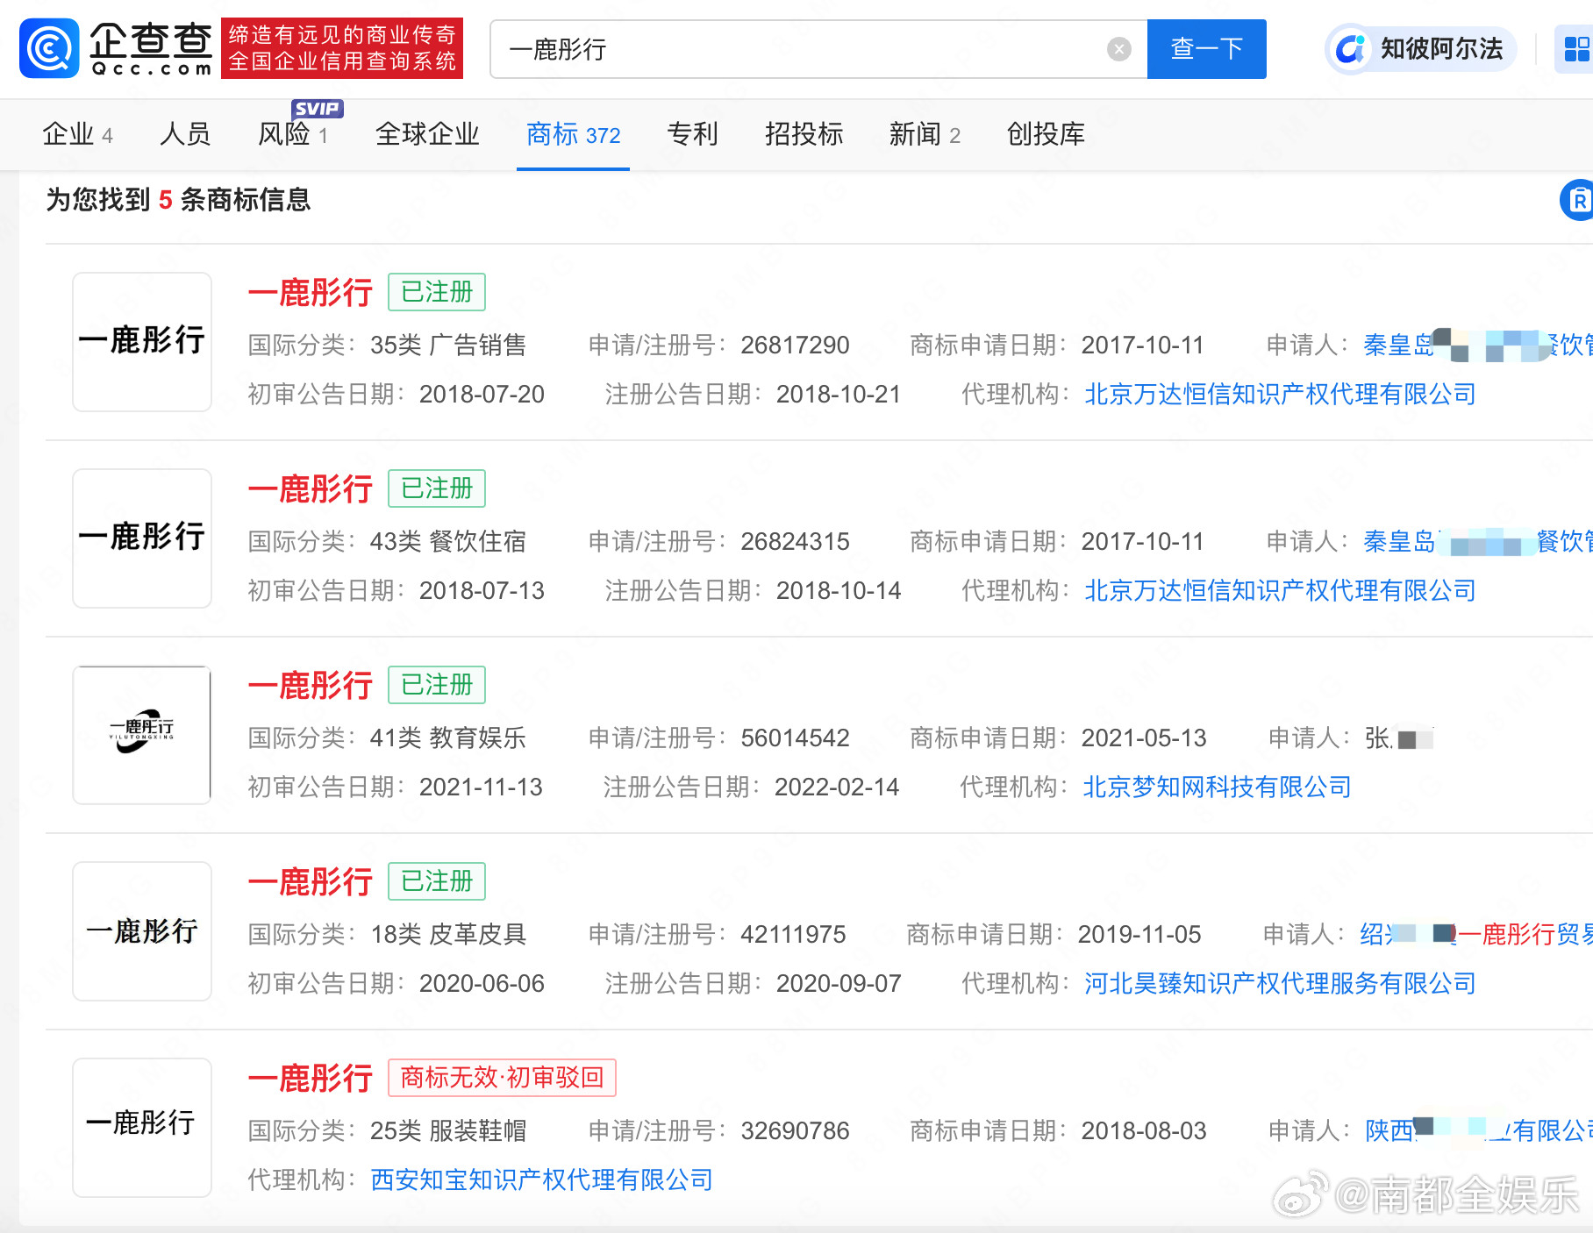The height and width of the screenshot is (1233, 1593).
Task: Click the SVIP badge above 风险
Action: pos(317,109)
